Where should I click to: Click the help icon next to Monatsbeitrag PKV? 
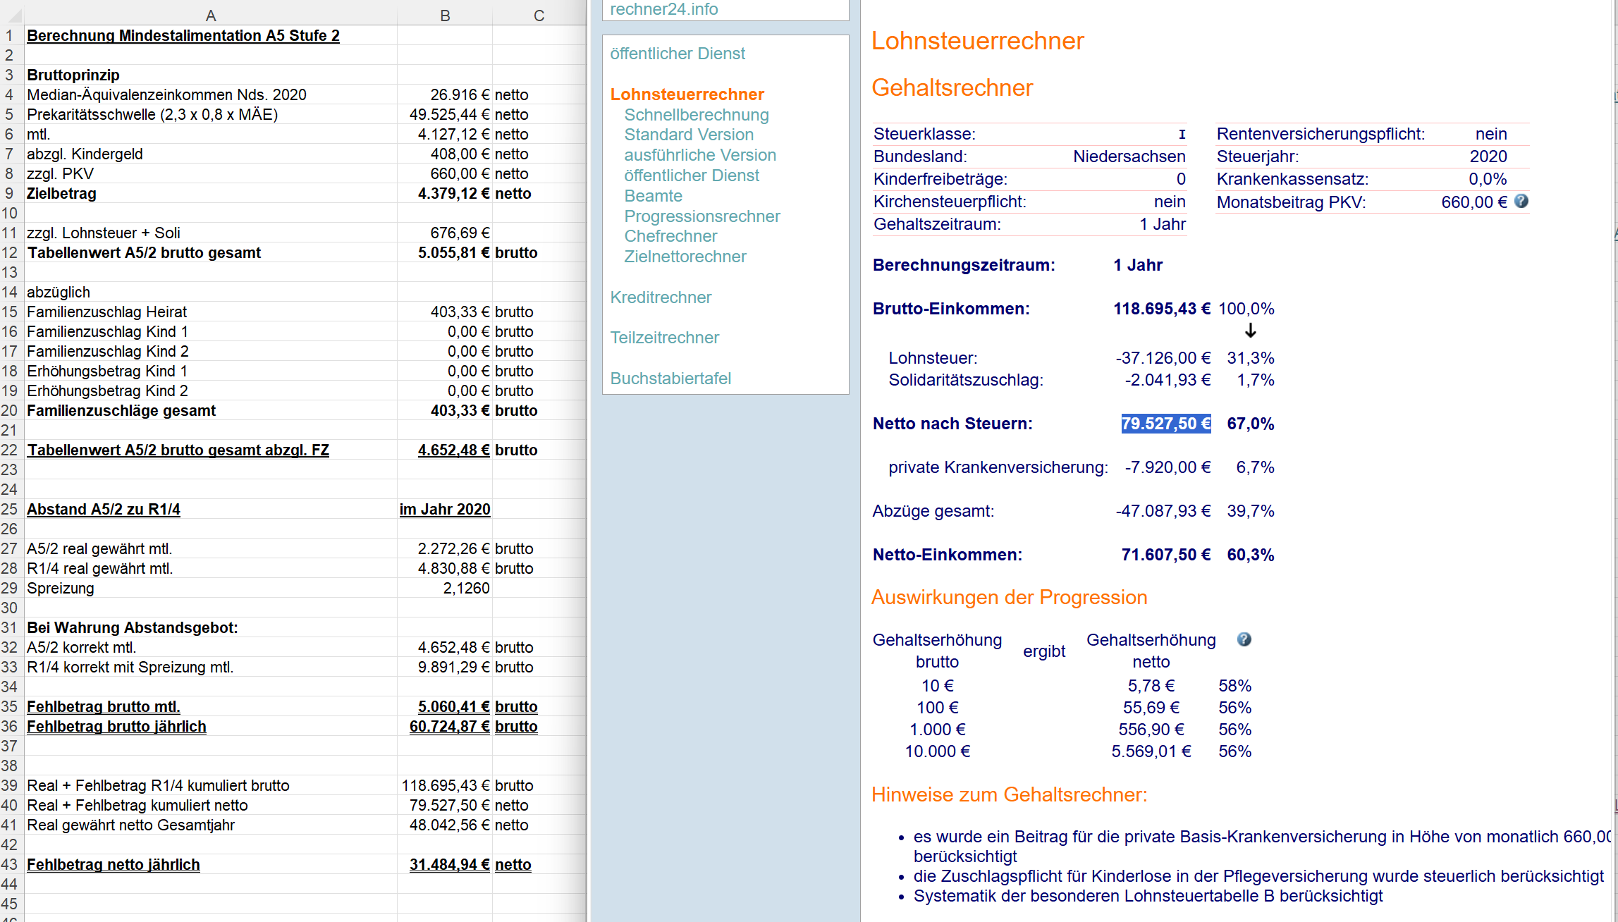click(x=1521, y=202)
